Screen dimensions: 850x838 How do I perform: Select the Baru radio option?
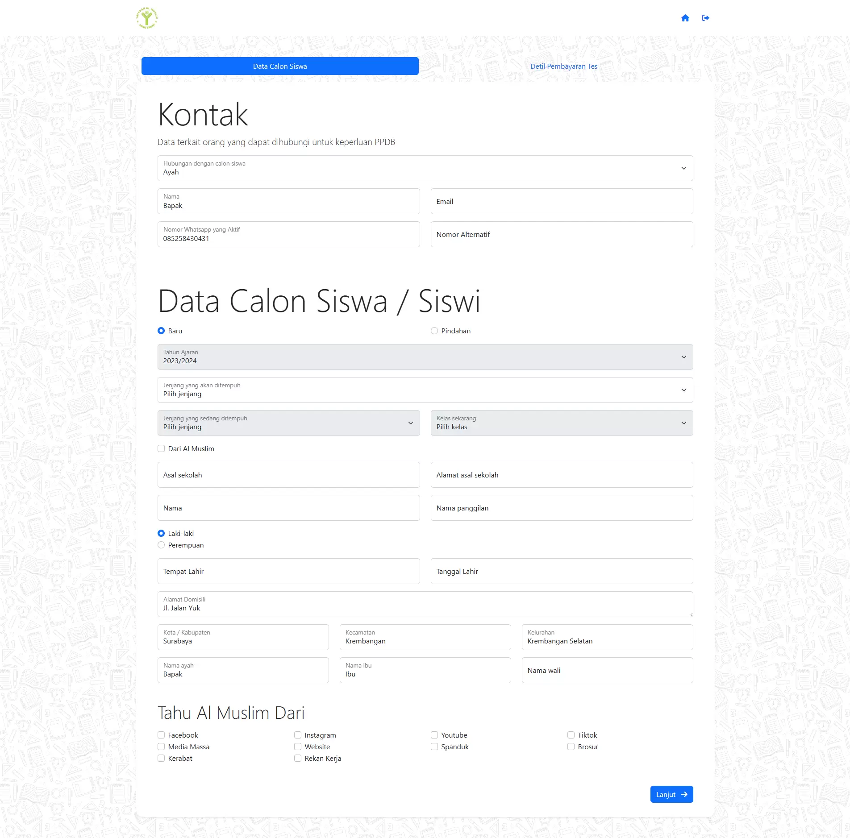point(161,331)
